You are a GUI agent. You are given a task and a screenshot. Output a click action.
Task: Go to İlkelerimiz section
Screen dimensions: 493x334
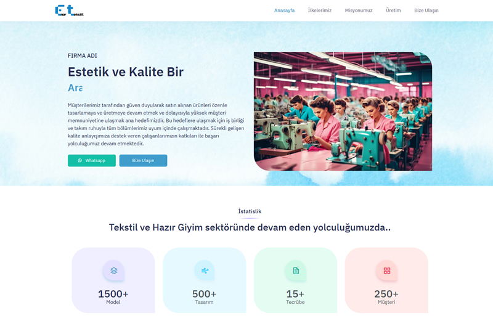(x=319, y=10)
